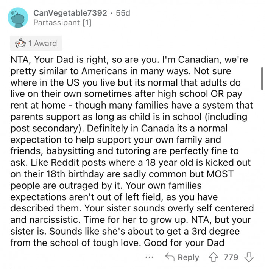Open the CanVegetable7392 username profile link
The width and height of the screenshot is (265, 269).
(70, 12)
